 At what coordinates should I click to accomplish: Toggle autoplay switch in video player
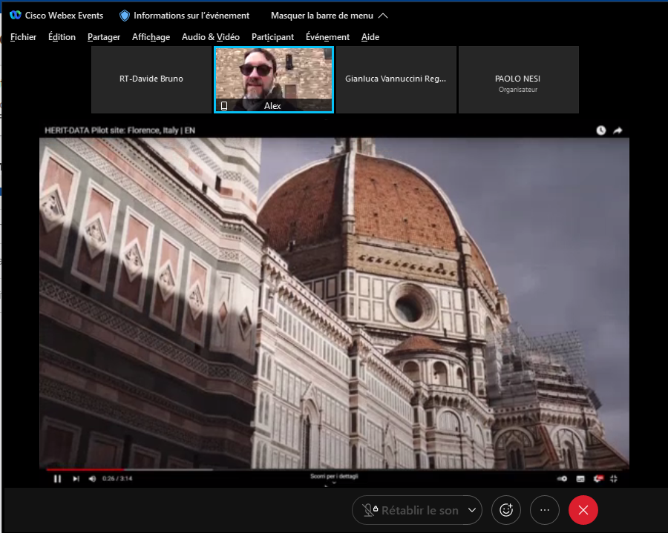563,479
